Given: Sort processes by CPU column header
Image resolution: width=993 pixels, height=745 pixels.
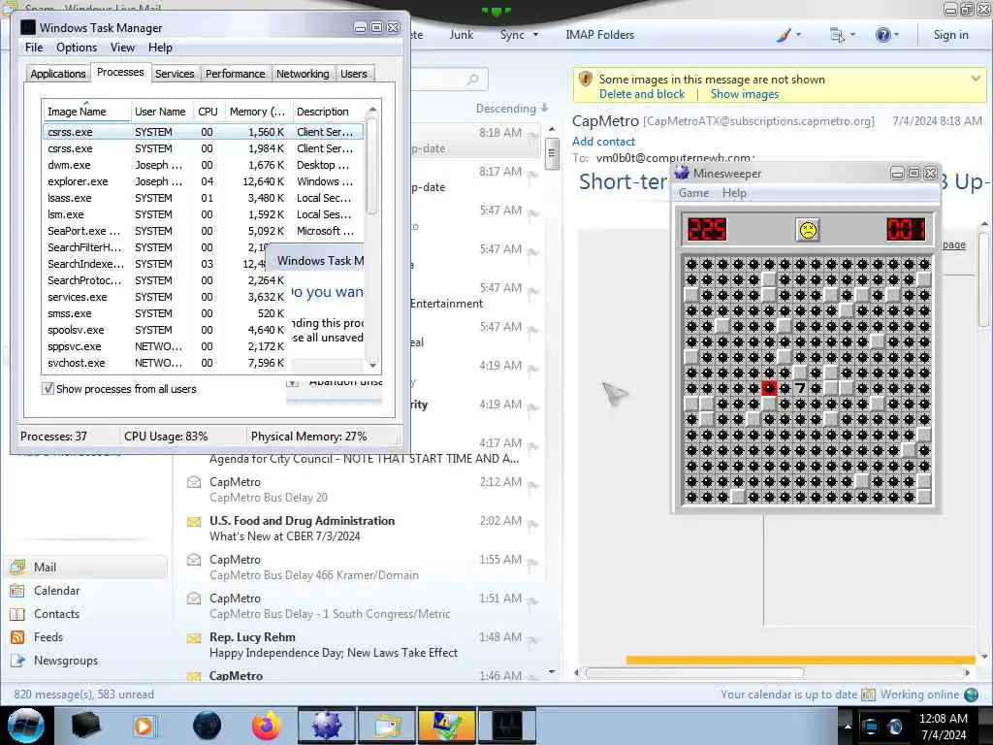Looking at the screenshot, I should (208, 112).
